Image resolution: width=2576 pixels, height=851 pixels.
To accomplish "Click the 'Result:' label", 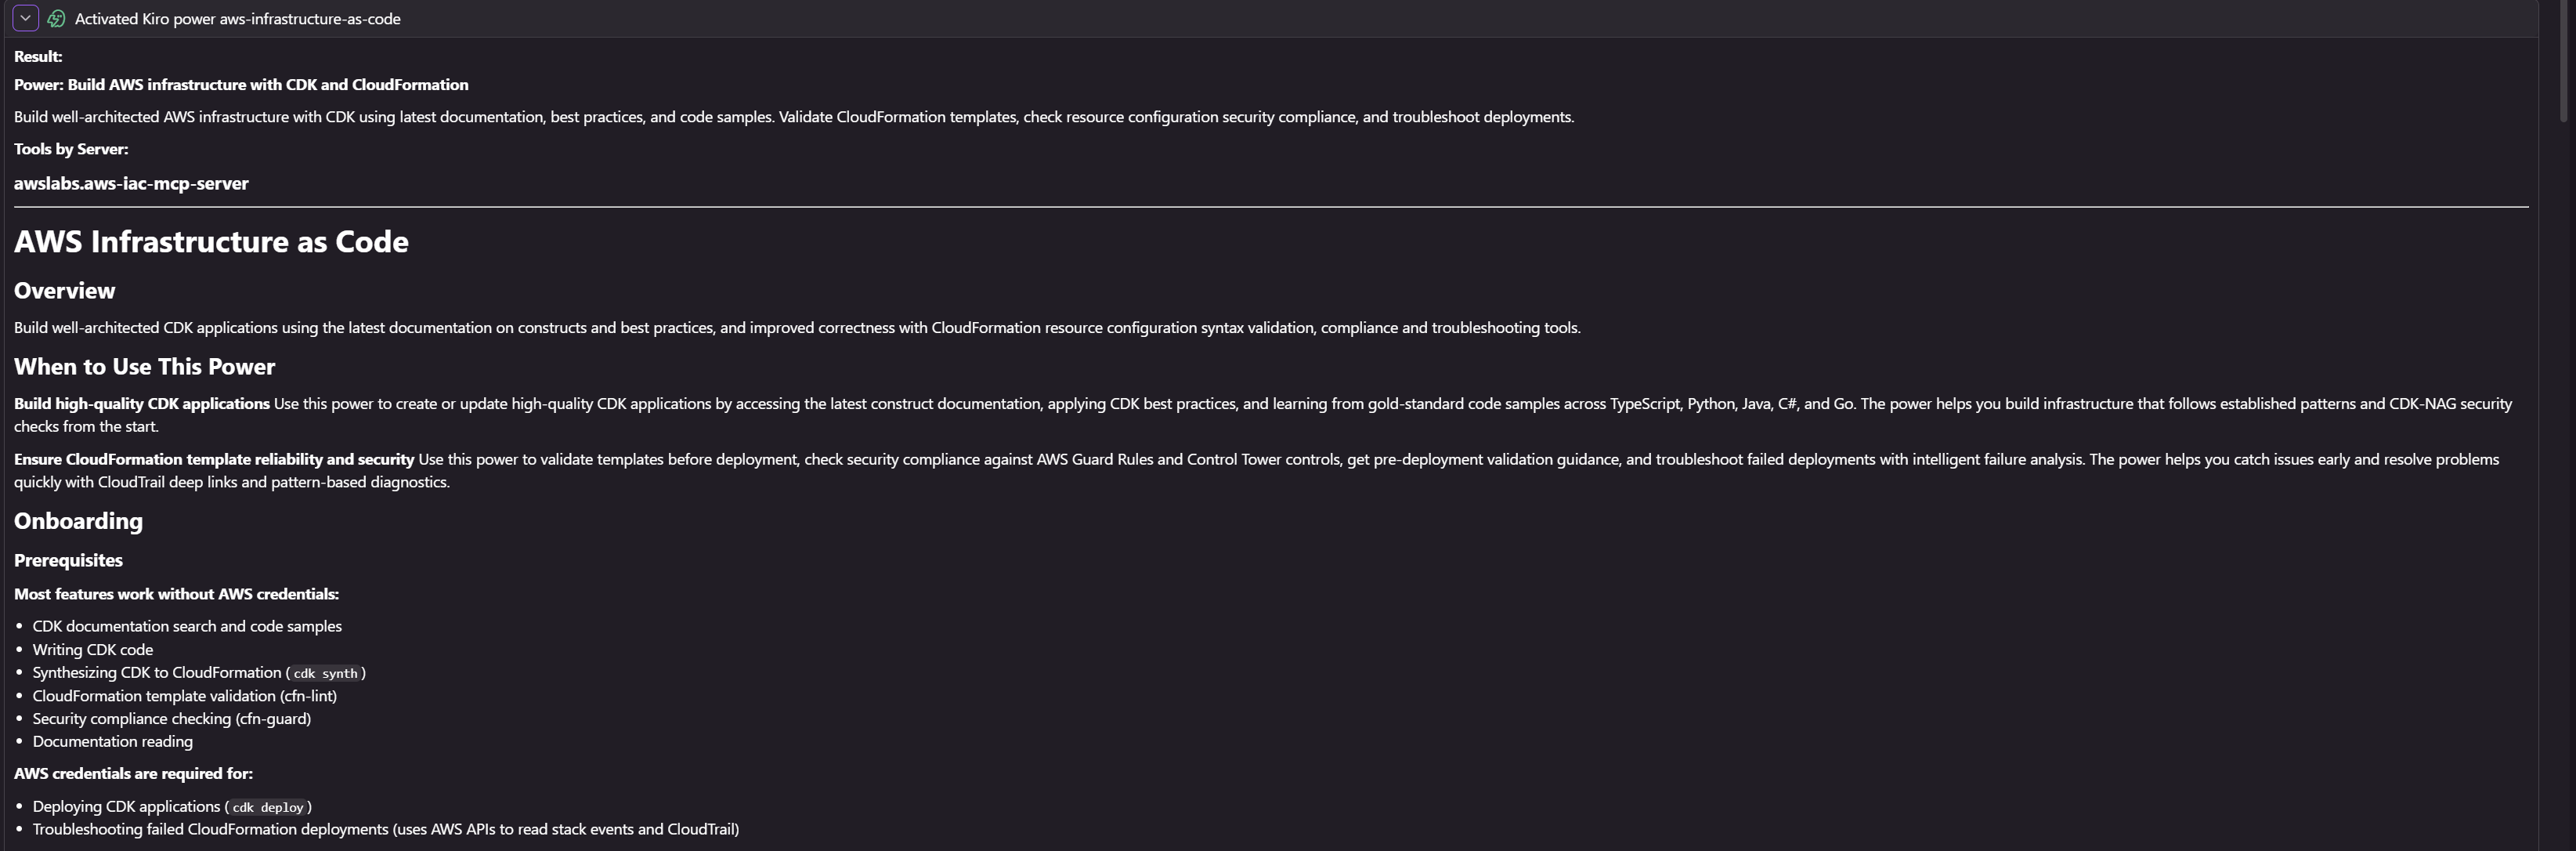I will 38,57.
